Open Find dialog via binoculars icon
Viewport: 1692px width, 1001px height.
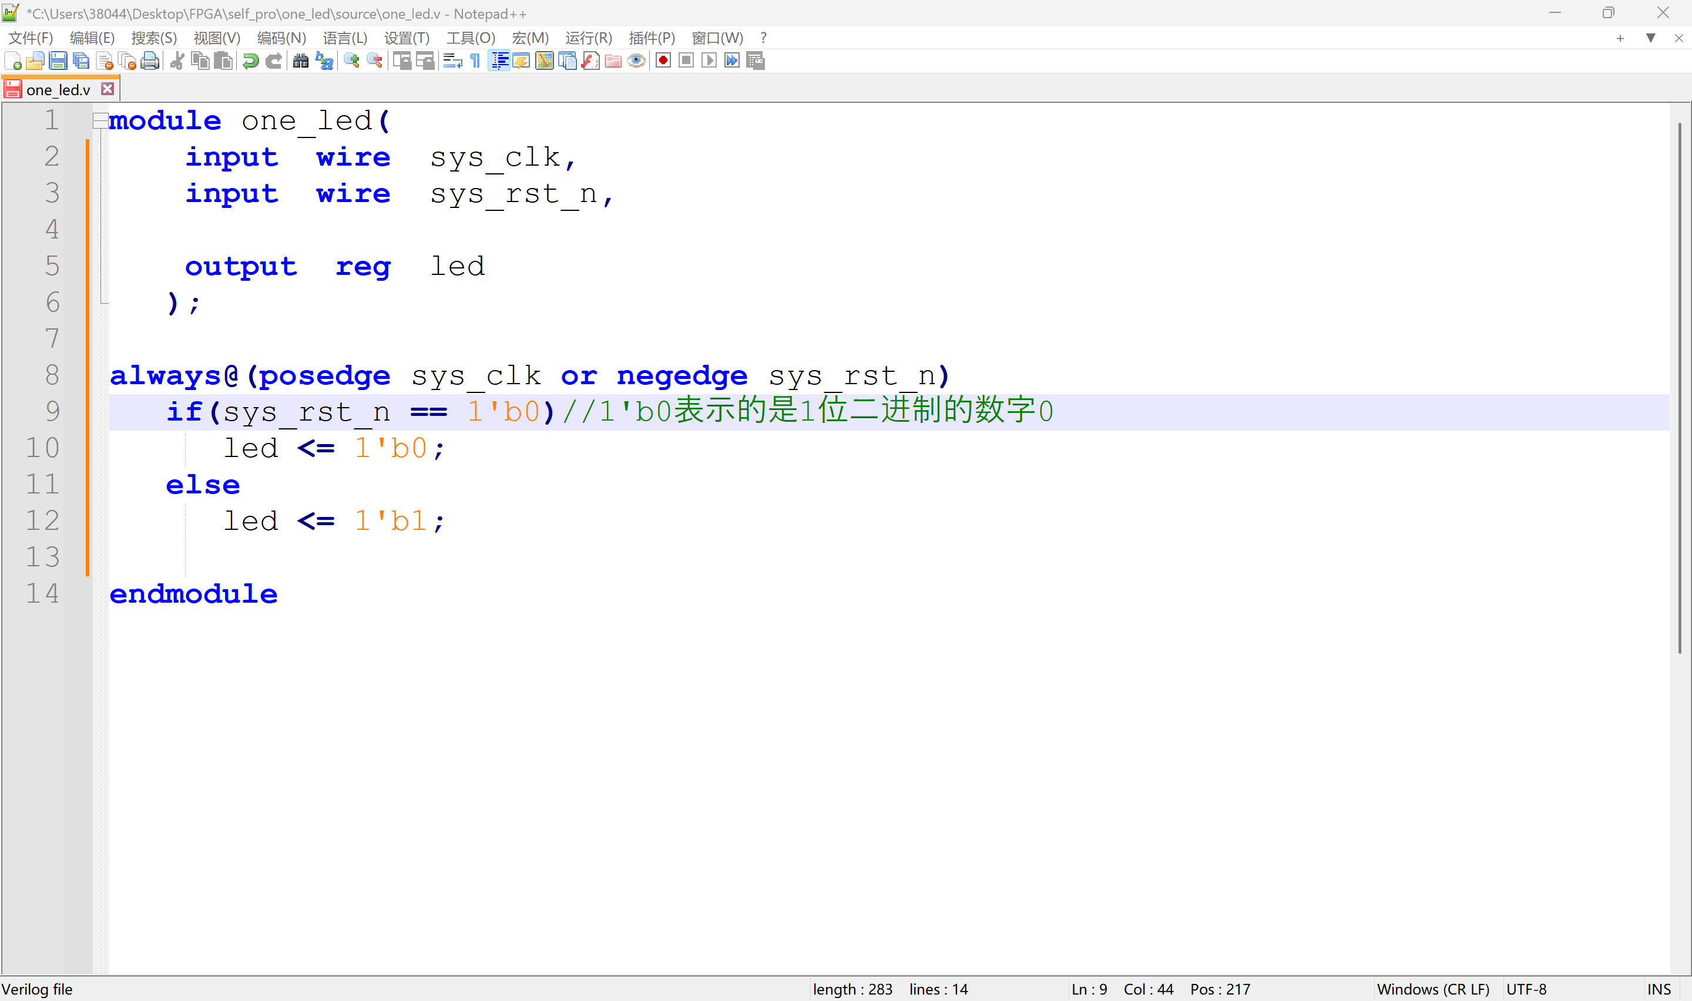pyautogui.click(x=301, y=61)
